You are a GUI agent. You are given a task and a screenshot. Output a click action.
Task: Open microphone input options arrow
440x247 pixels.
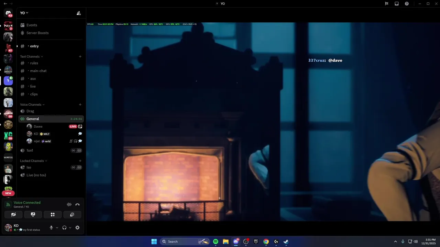coord(57,227)
